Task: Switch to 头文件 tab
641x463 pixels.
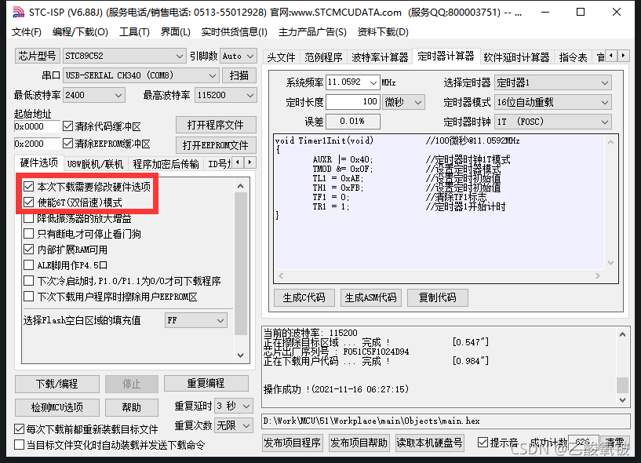Action: [x=281, y=57]
